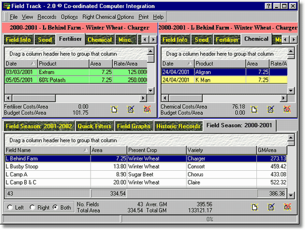
Task: Switch to right panel Seed tab
Action: (x=201, y=39)
